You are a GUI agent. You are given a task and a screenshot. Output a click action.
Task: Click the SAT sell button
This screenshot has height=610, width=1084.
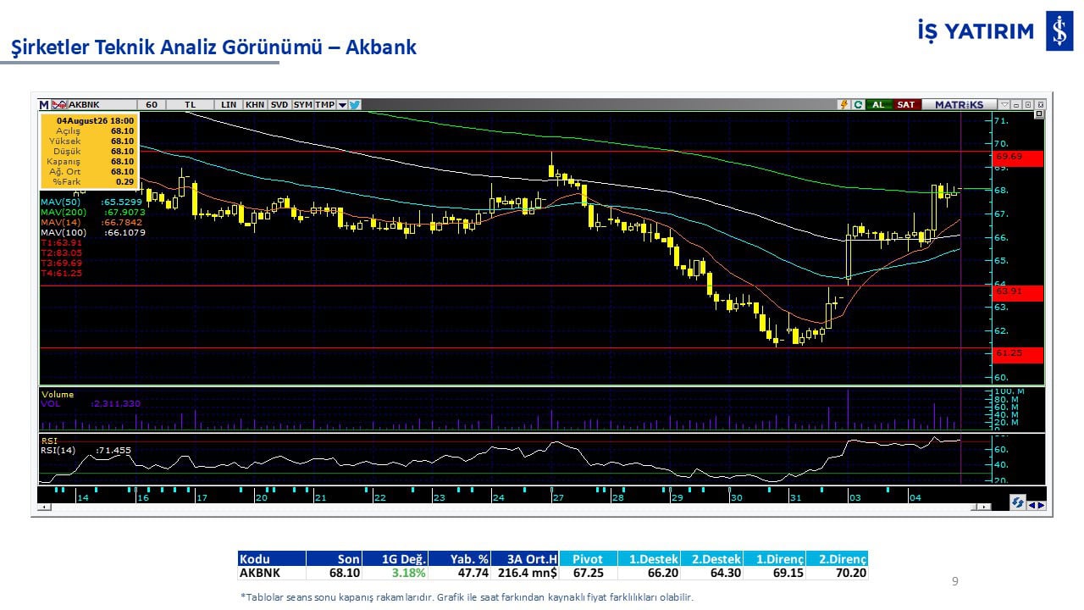tap(906, 104)
